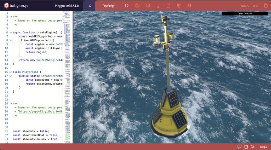271x150 pixels.
Task: Click the Download arrow icon
Action: [158, 6]
